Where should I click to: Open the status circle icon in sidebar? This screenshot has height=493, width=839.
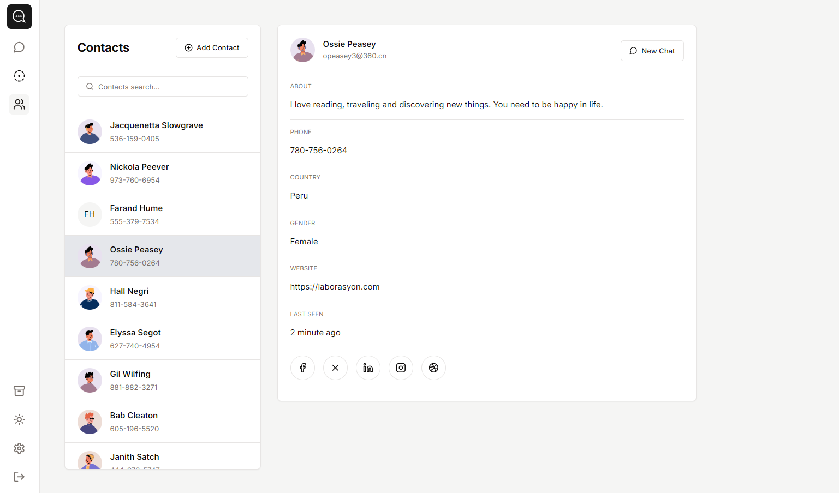pos(19,76)
